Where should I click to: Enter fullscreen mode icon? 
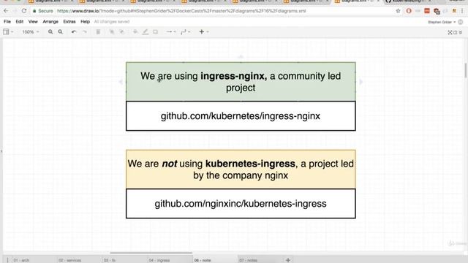[450, 32]
